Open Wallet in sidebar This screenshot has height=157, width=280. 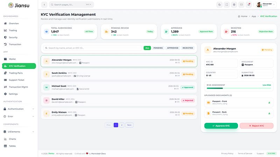[19, 59]
